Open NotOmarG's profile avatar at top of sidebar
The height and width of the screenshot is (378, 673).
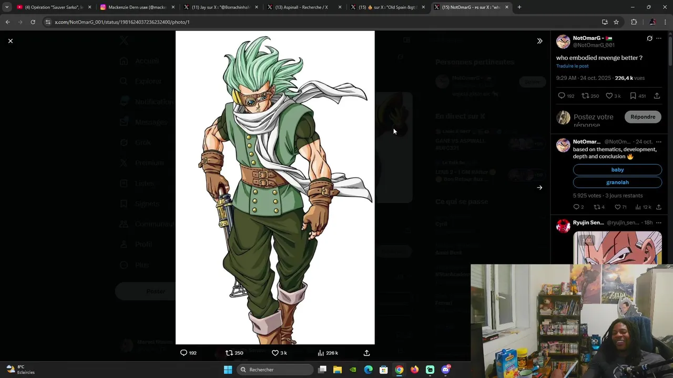563,41
